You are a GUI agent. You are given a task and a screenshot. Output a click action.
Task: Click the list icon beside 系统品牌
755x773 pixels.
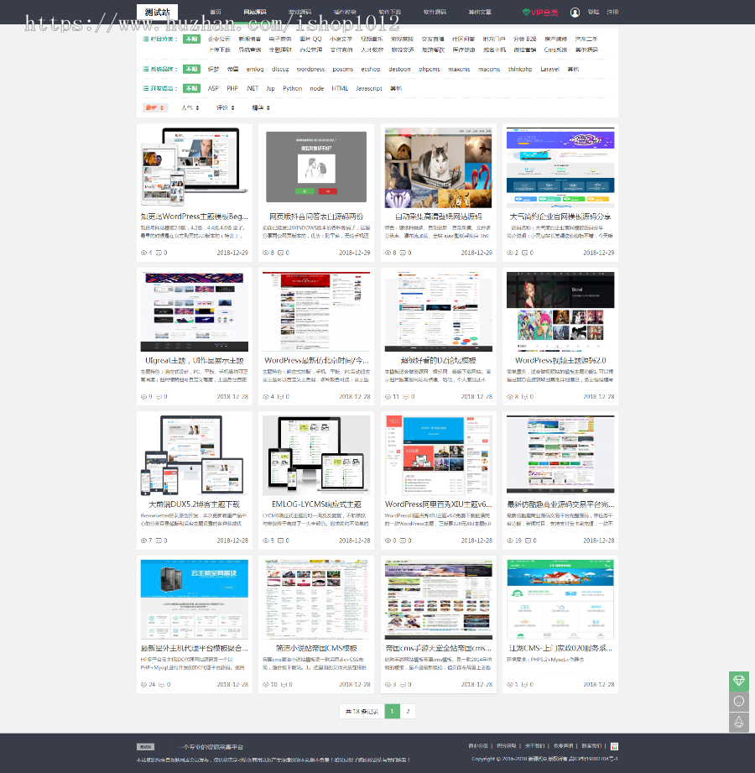[145, 69]
